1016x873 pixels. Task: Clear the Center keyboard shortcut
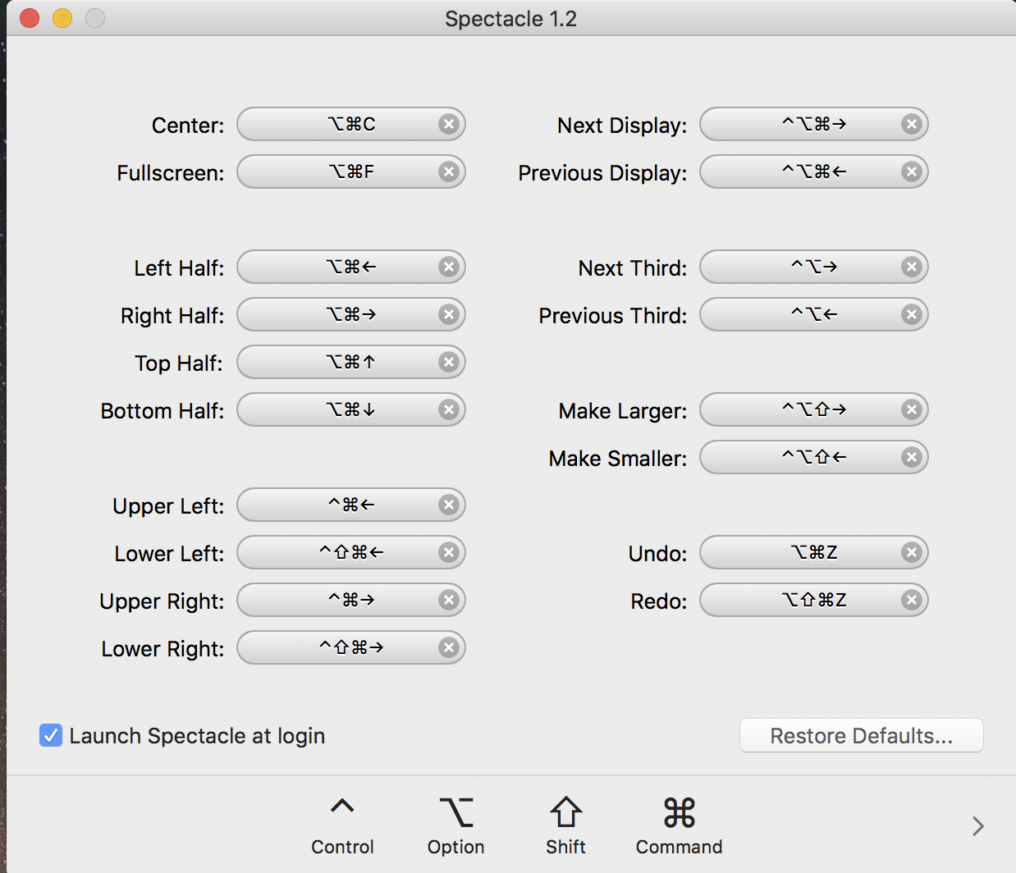449,124
